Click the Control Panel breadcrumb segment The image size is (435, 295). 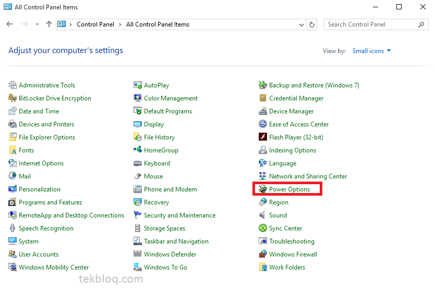tap(95, 24)
